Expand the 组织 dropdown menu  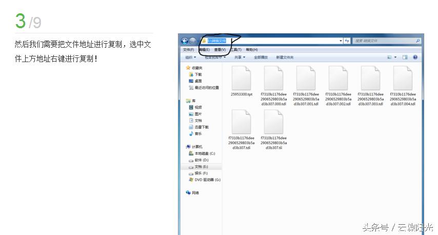(191, 57)
